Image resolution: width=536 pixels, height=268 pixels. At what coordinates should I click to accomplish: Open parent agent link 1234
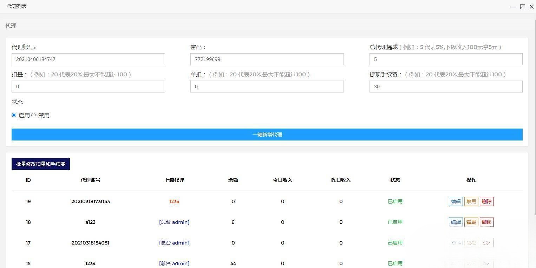174,201
